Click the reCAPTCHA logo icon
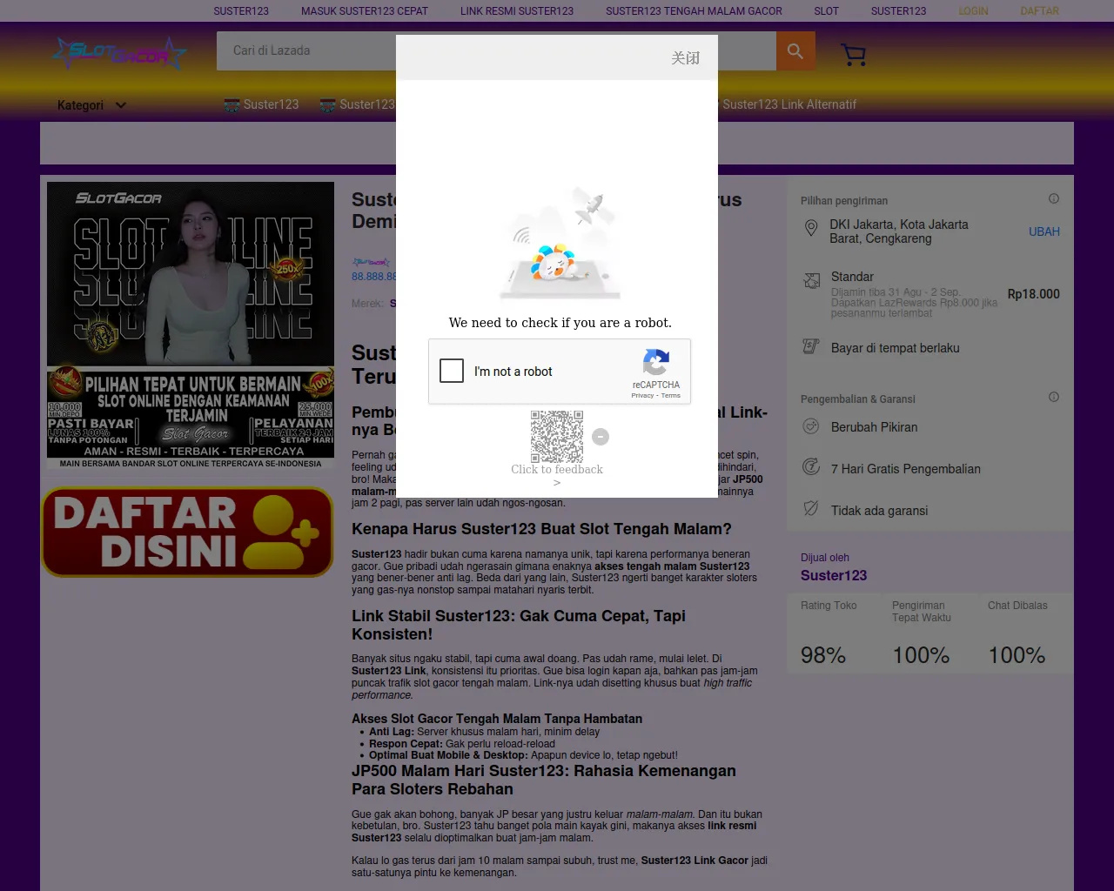The height and width of the screenshot is (891, 1114). [x=656, y=362]
